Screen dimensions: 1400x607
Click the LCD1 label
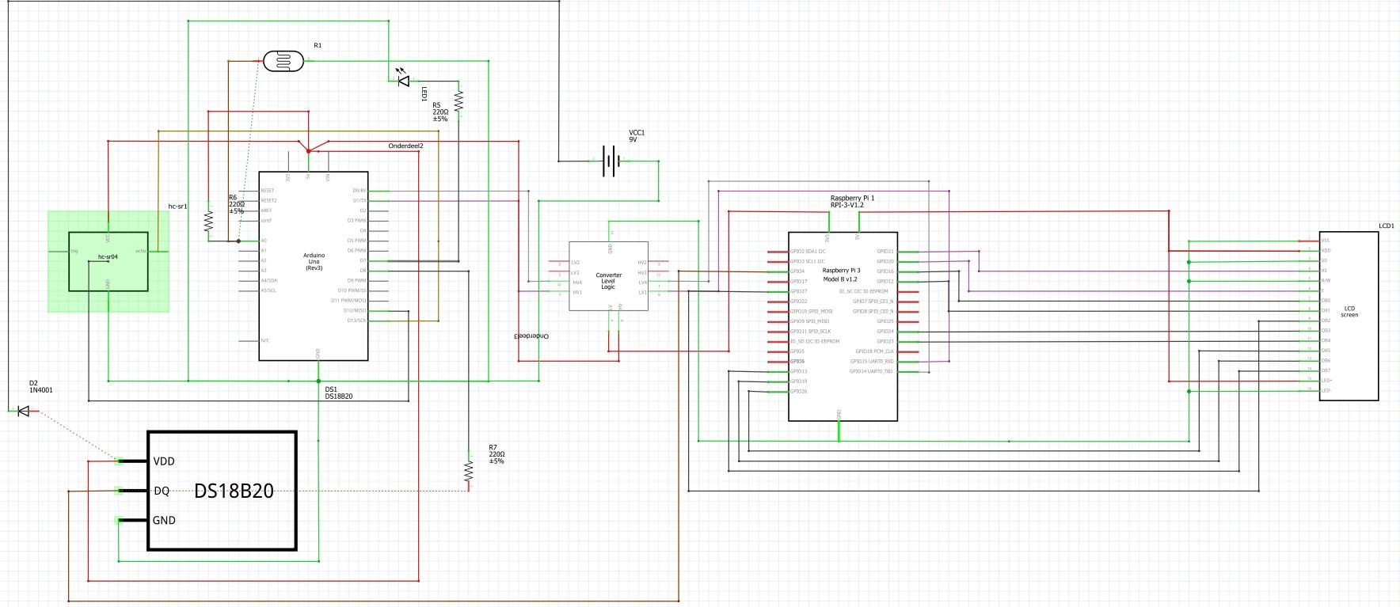[x=1386, y=226]
